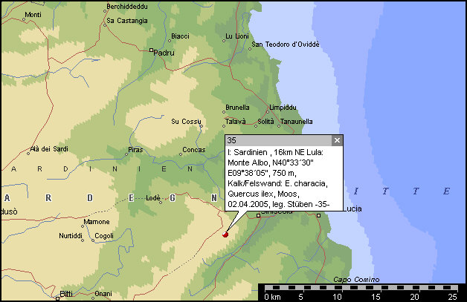467x302 pixels.
Task: Click the Siniscola town marker
Action: (x=258, y=215)
